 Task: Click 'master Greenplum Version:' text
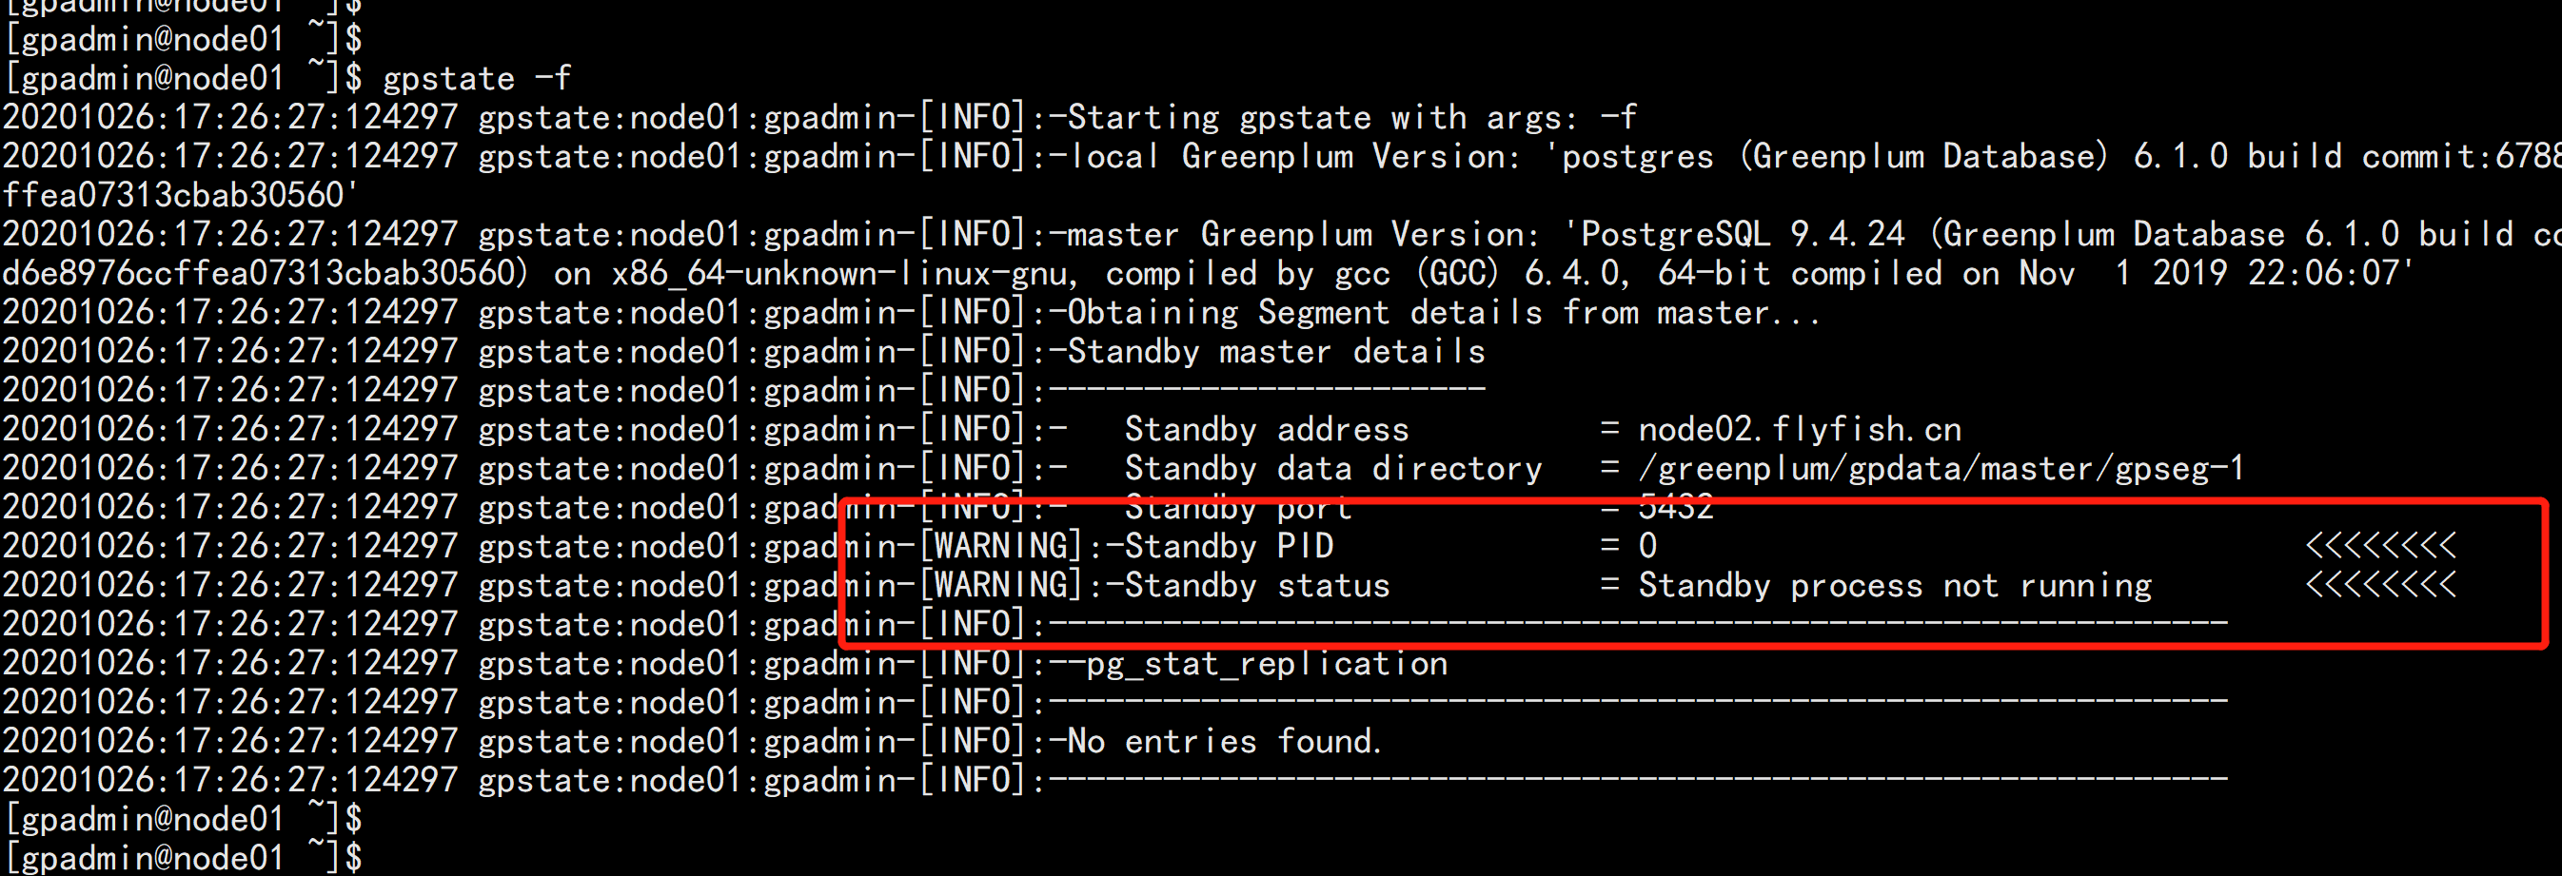(x=1303, y=234)
